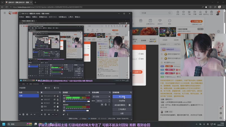
Task: Open OBS 停靠窗口(D) menu
Action: (43, 17)
